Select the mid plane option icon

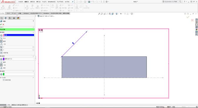tap(1, 53)
